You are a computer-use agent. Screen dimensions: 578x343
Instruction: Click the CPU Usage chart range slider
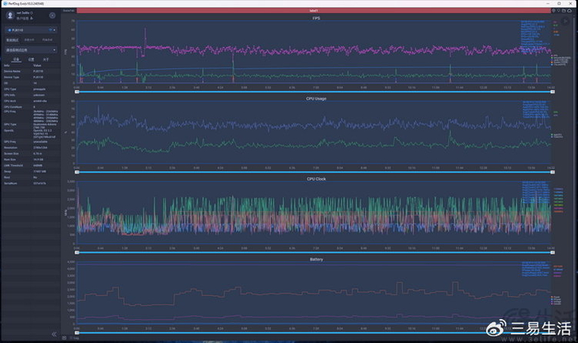(x=312, y=171)
